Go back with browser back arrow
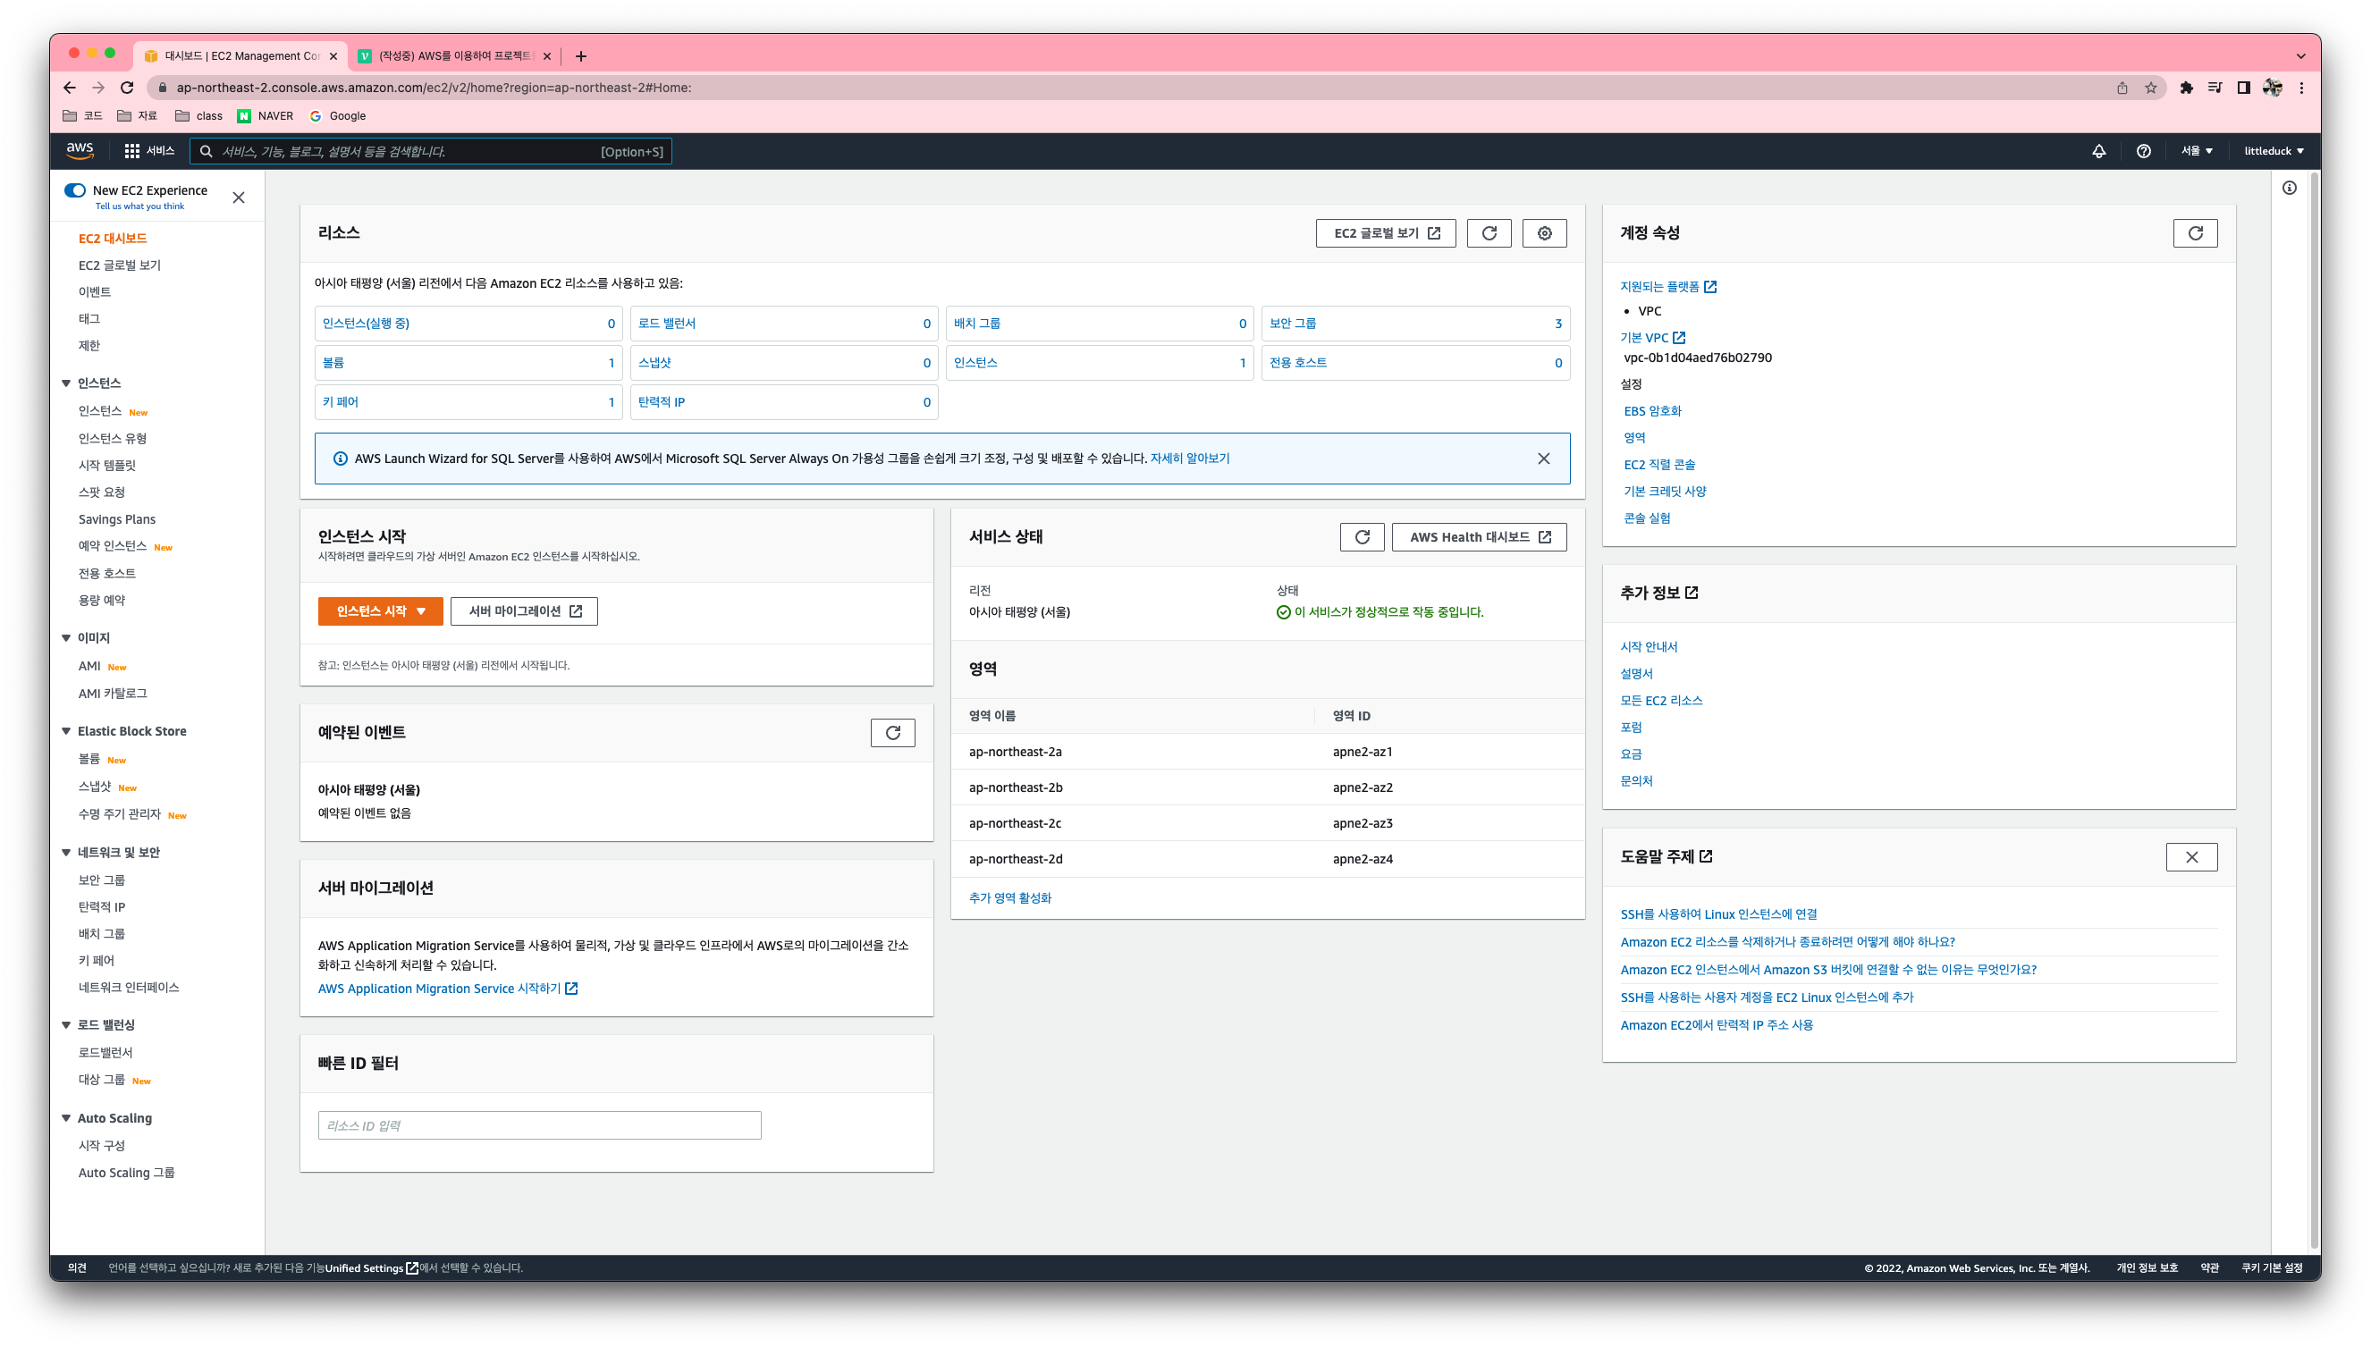The image size is (2371, 1347). tap(70, 87)
